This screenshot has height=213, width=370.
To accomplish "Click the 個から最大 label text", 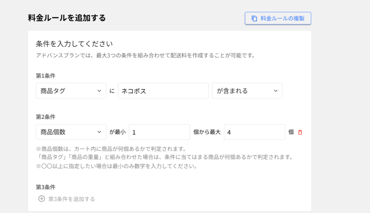I will [x=207, y=132].
